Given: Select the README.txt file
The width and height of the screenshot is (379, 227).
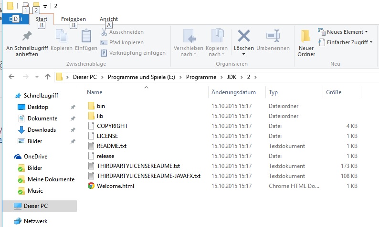Looking at the screenshot, I should (112, 146).
